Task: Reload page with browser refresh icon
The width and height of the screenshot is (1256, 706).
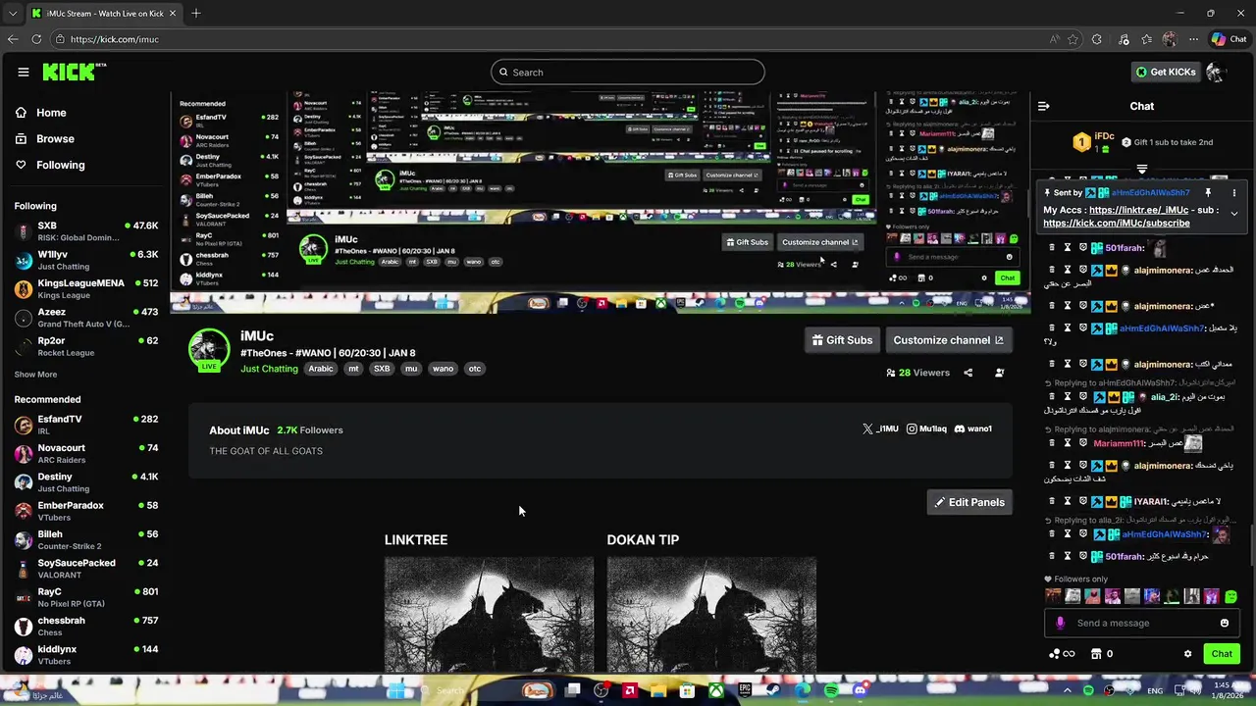Action: 36,39
